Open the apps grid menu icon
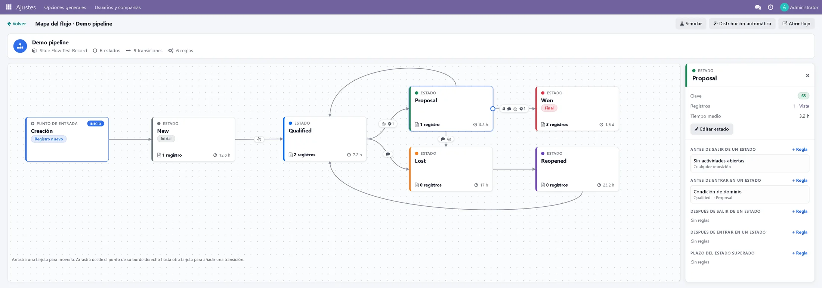Image resolution: width=822 pixels, height=288 pixels. point(9,7)
